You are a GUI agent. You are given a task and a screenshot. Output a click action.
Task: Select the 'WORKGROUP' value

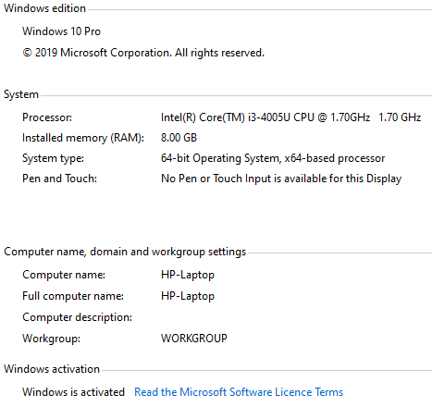pos(194,339)
